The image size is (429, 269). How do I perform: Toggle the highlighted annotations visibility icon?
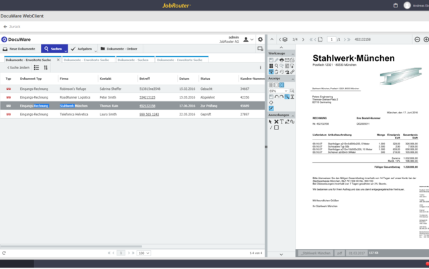coord(271,109)
